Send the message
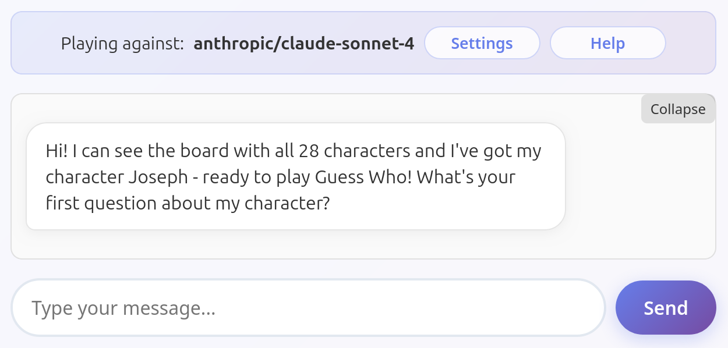Image resolution: width=728 pixels, height=348 pixels. (666, 307)
